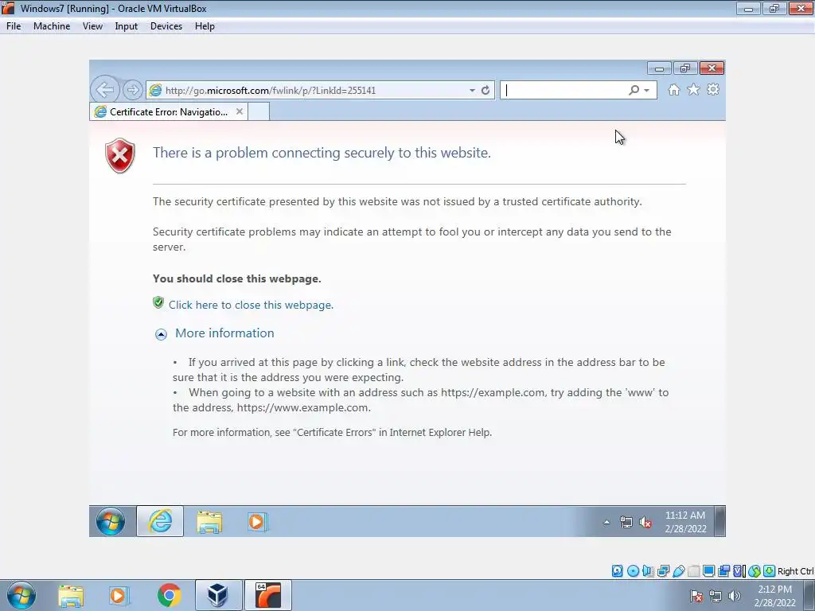Minimize the Internet Explorer window
The width and height of the screenshot is (815, 611).
(659, 68)
